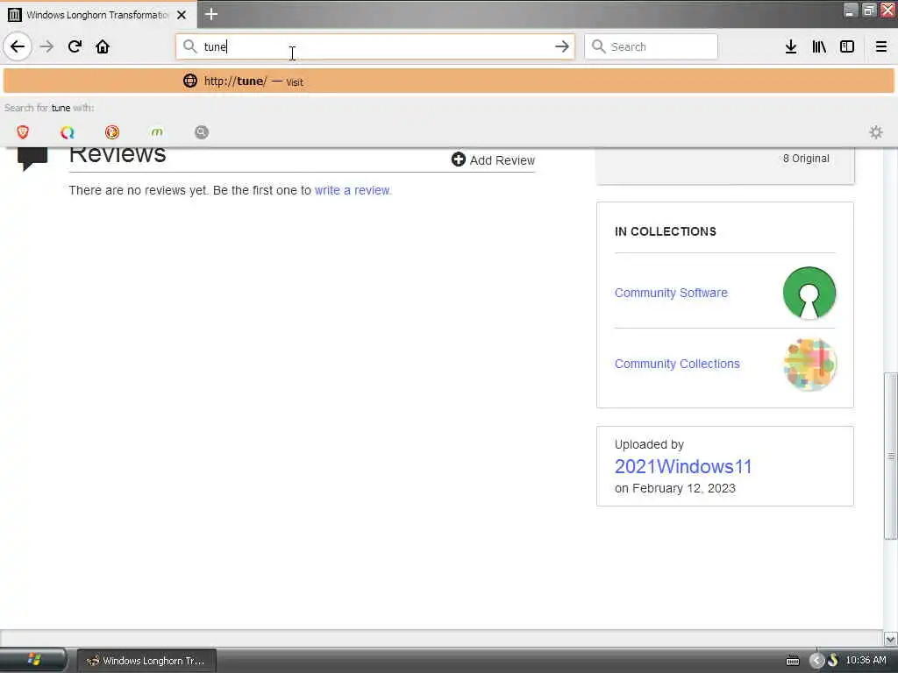
Task: Search tune with the green m engine
Action: 157,132
